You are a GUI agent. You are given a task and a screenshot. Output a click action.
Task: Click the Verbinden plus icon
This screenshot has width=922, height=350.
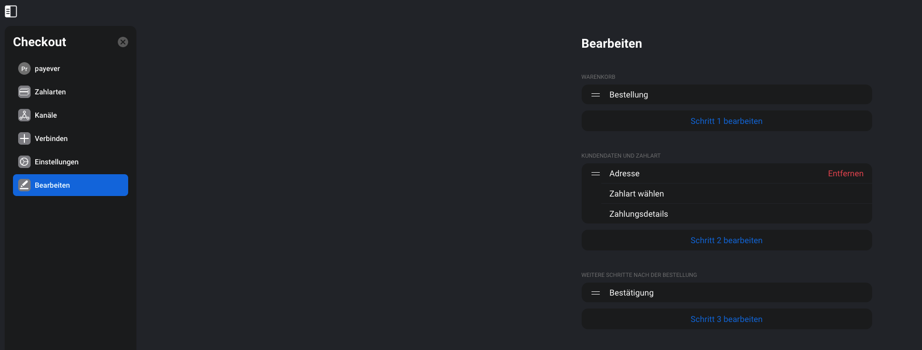click(x=24, y=138)
